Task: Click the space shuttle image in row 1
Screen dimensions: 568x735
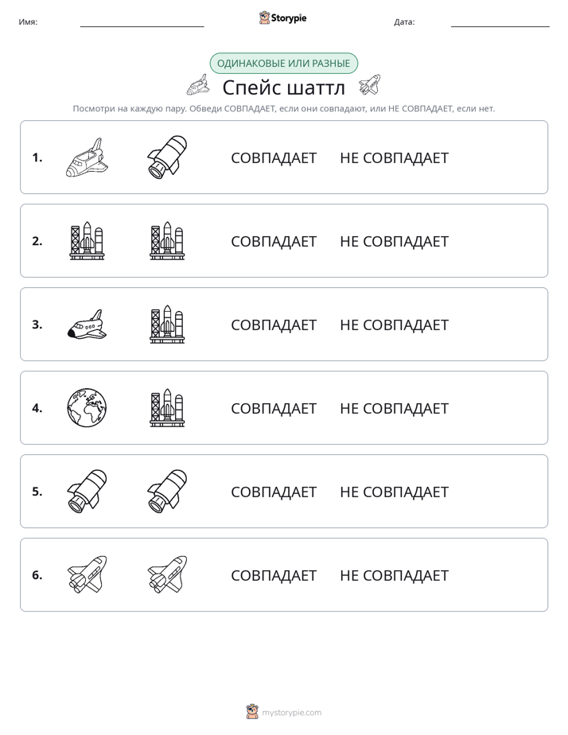Action: click(x=87, y=157)
